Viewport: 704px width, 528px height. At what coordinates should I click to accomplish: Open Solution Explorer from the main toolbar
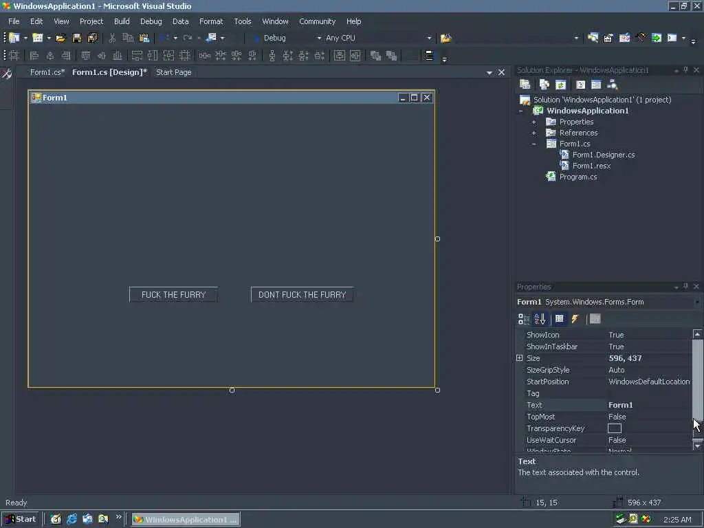pyautogui.click(x=593, y=38)
